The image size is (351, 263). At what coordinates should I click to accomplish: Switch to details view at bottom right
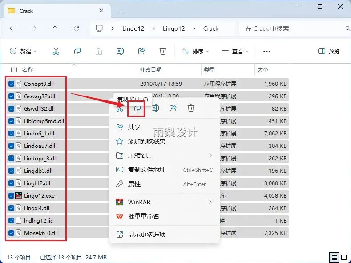(x=334, y=258)
